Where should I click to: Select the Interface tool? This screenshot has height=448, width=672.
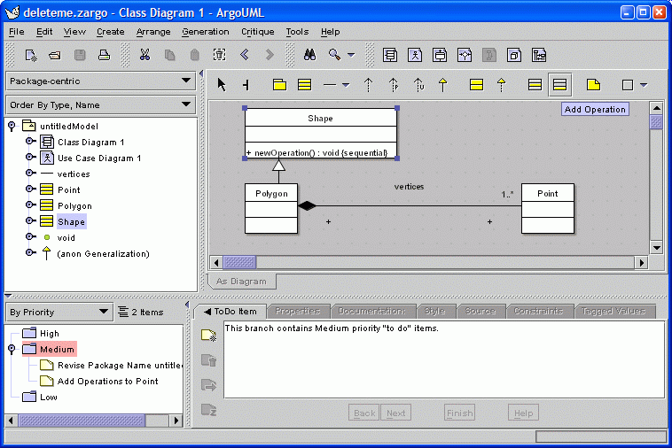point(476,85)
